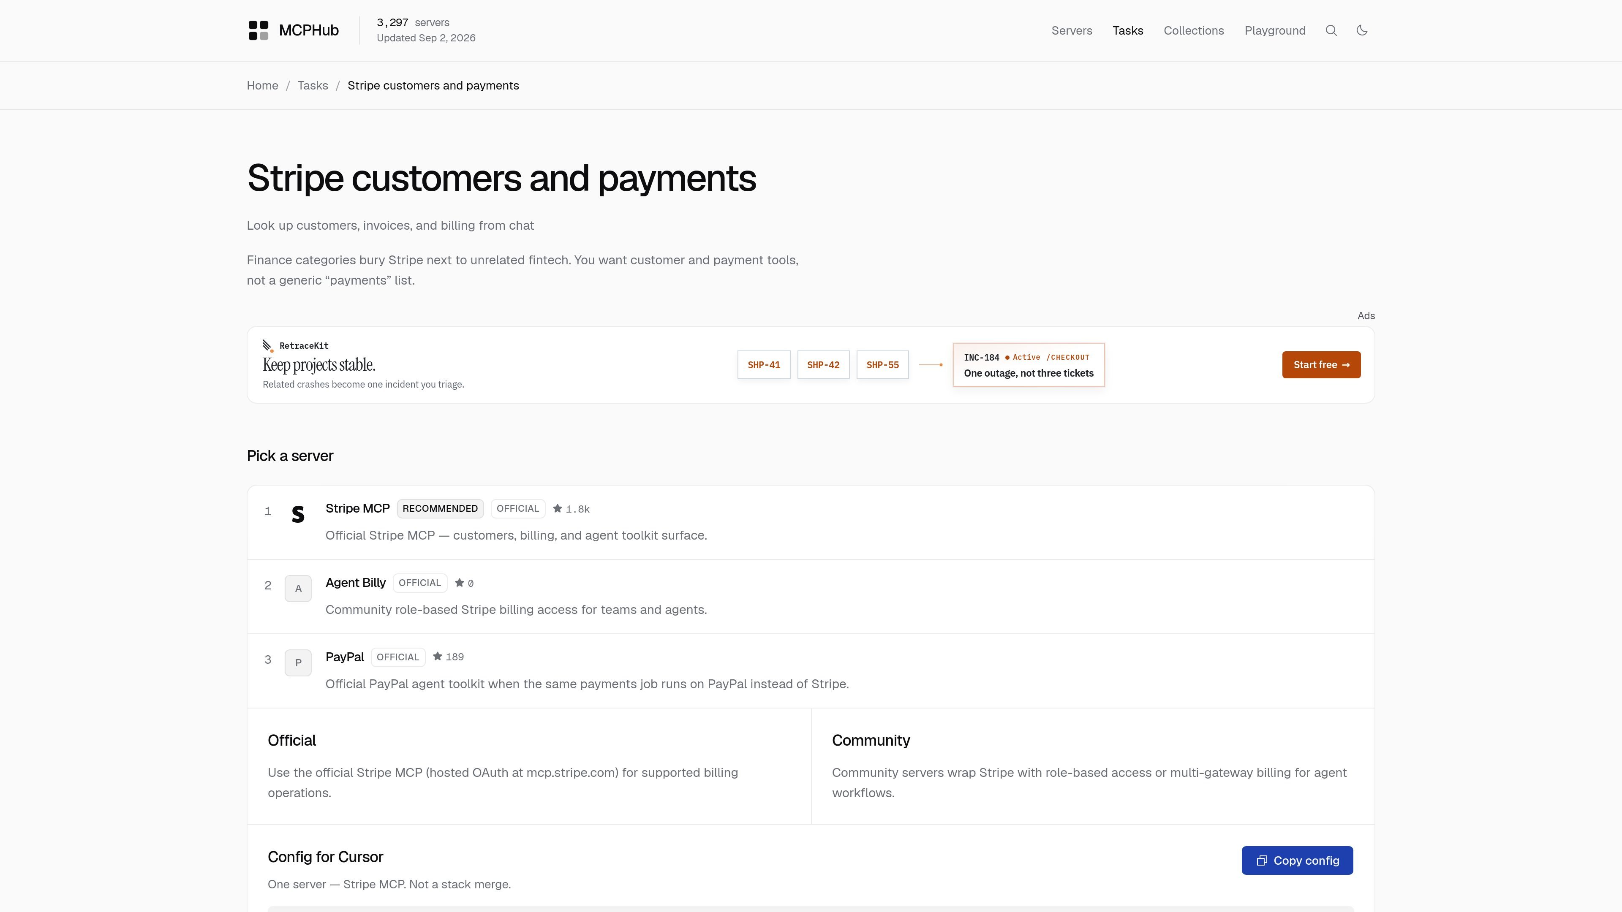Screen dimensions: 1622x912
Task: Click the Agent Billy avatar icon
Action: [298, 589]
